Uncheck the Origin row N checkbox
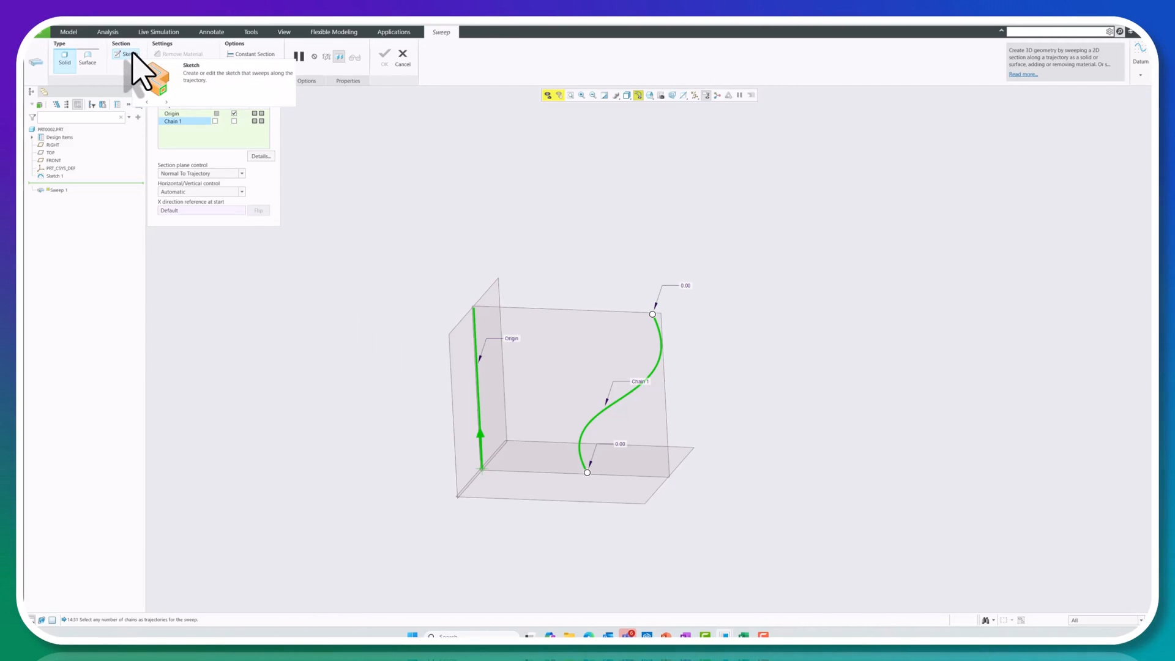The height and width of the screenshot is (661, 1175). [234, 113]
